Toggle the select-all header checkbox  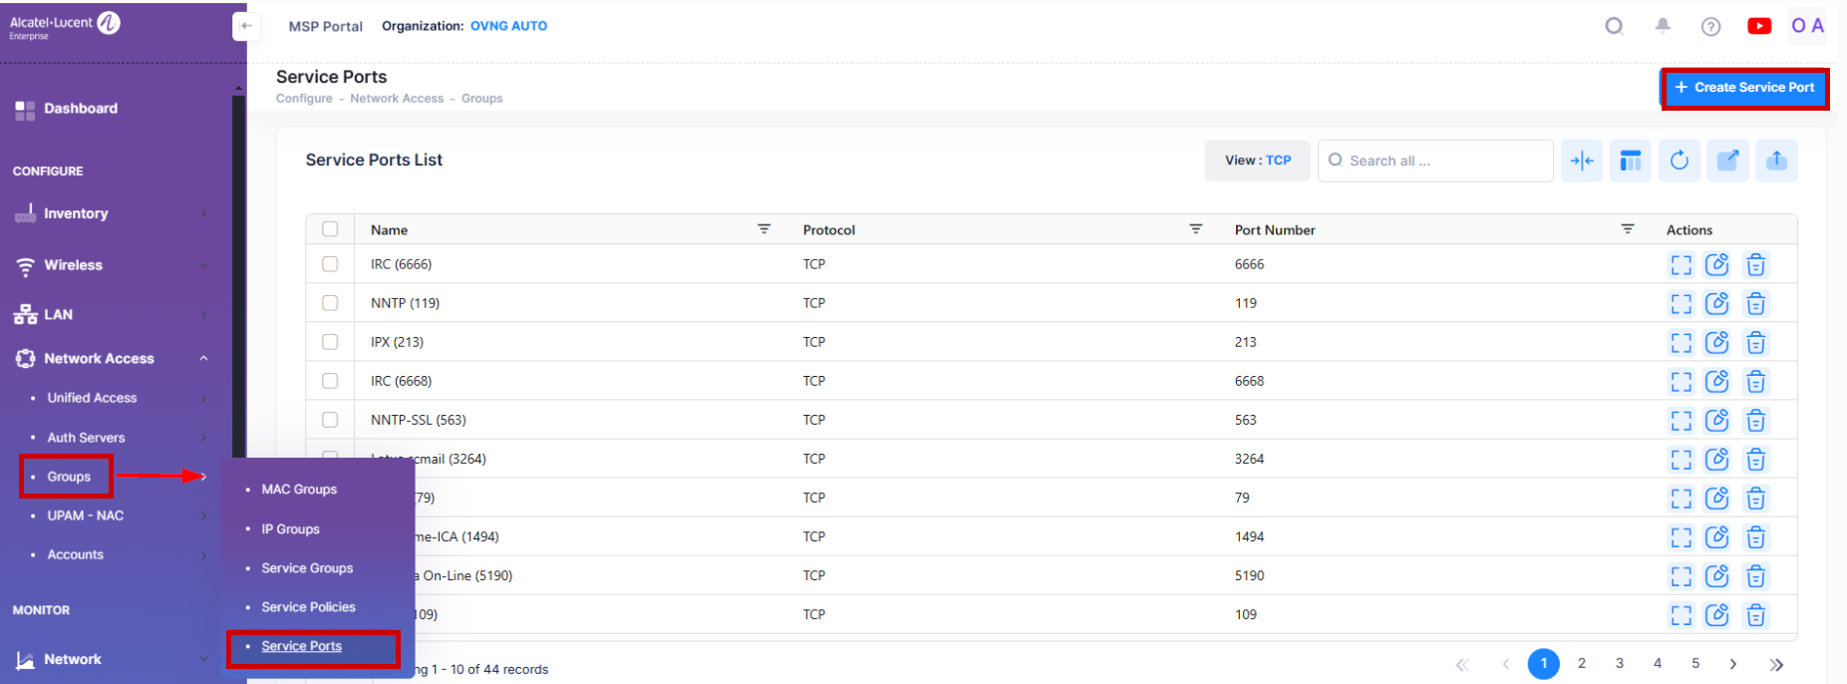tap(330, 229)
